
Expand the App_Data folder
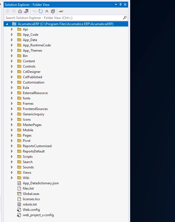[x=12, y=40]
